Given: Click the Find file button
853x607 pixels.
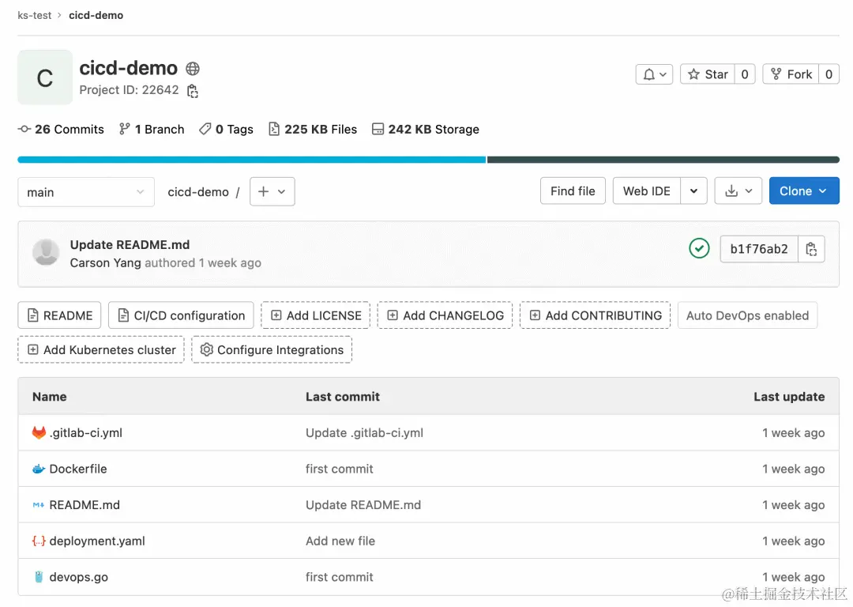Looking at the screenshot, I should pyautogui.click(x=573, y=191).
